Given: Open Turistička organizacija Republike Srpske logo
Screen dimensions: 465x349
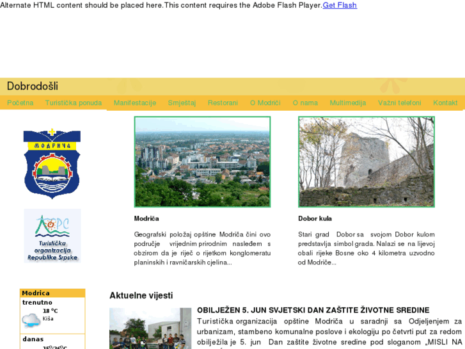Looking at the screenshot, I should click(52, 236).
